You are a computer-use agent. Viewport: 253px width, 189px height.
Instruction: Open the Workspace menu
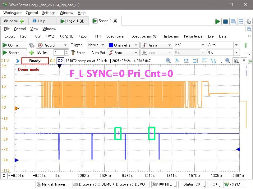[12, 12]
